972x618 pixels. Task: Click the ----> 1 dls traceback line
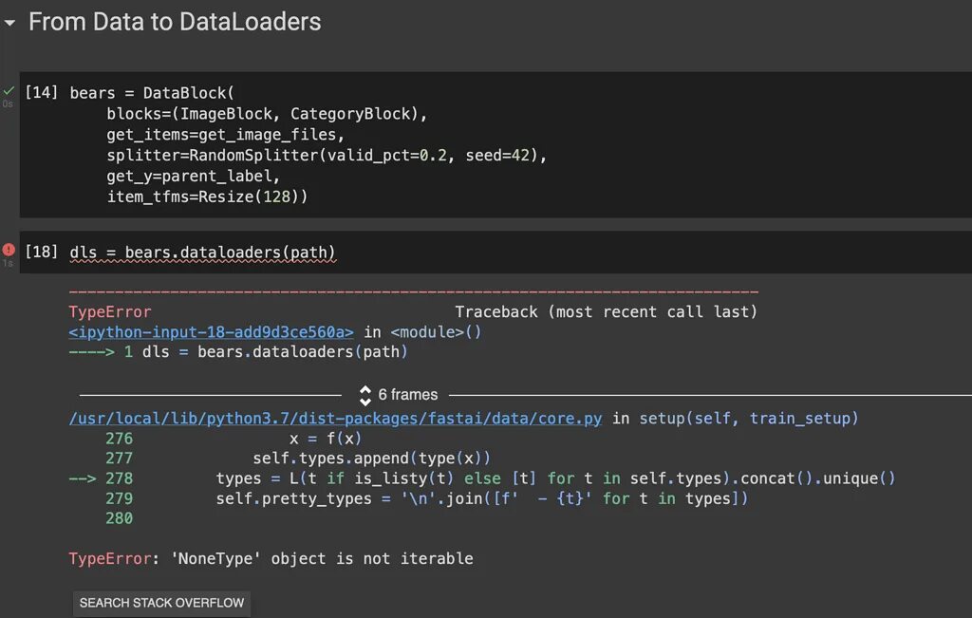[238, 352]
